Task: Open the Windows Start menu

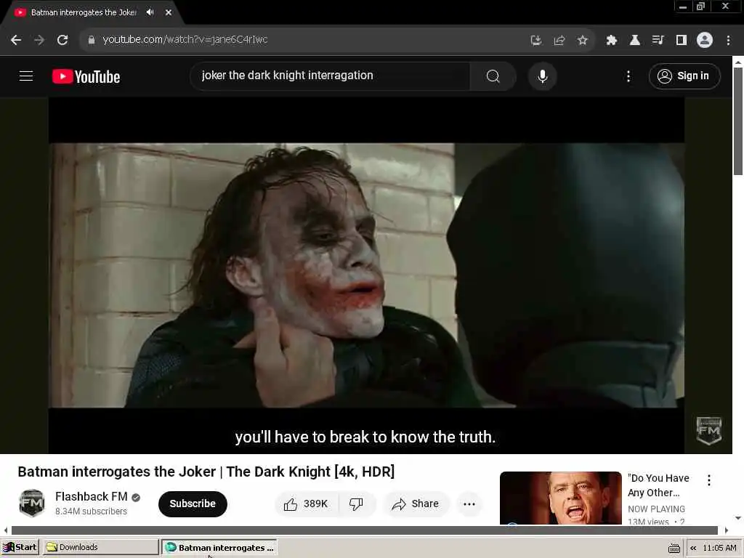Action: pos(20,547)
